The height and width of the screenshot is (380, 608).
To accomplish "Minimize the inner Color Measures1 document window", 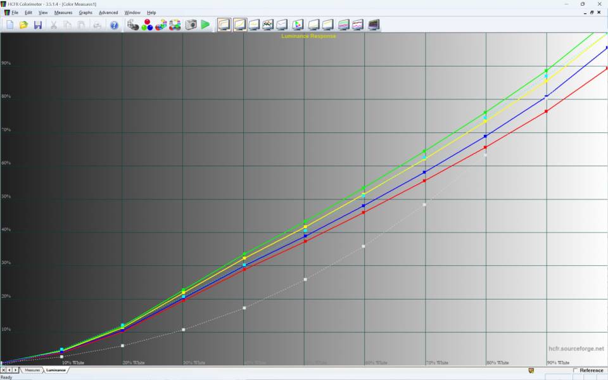I will (585, 13).
